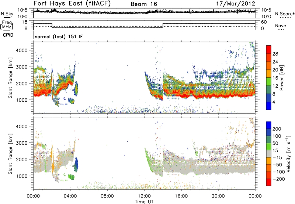The height and width of the screenshot is (204, 295).
Task: Pick the red top segment of power colorbar
Action: coord(269,49)
